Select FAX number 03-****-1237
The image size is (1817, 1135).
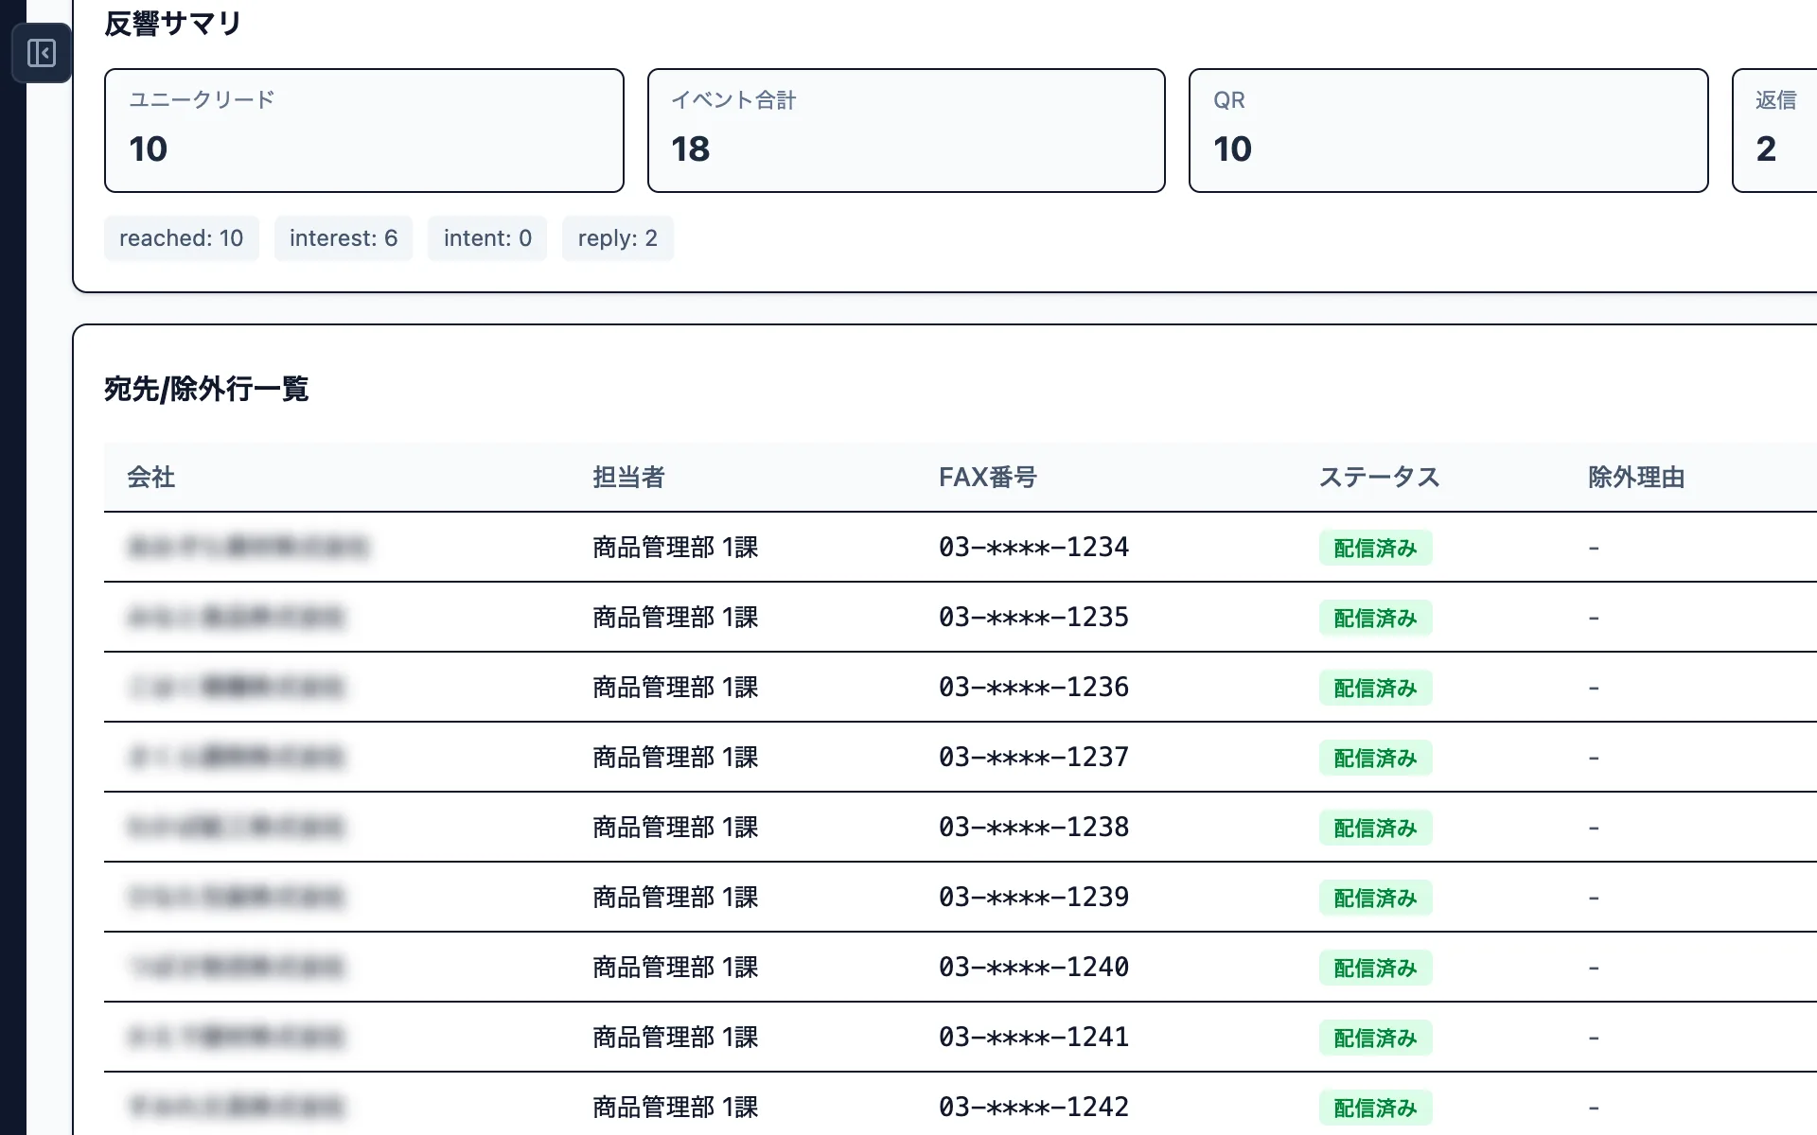(1033, 758)
